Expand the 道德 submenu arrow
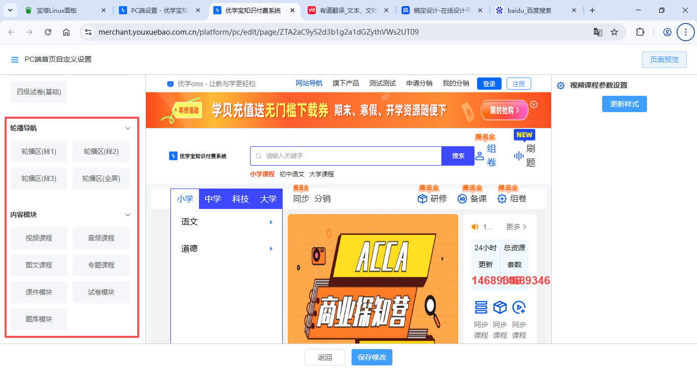Image resolution: width=697 pixels, height=371 pixels. [x=271, y=249]
